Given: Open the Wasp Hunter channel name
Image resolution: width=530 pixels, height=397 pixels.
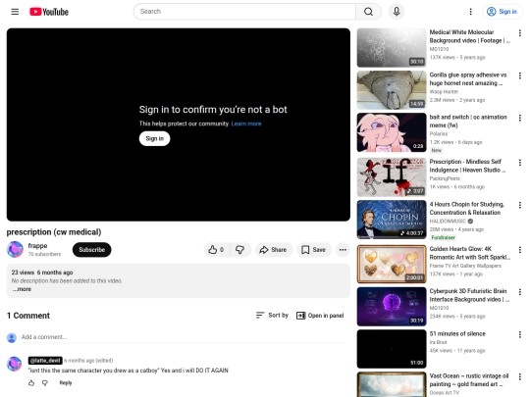Looking at the screenshot, I should pos(444,92).
